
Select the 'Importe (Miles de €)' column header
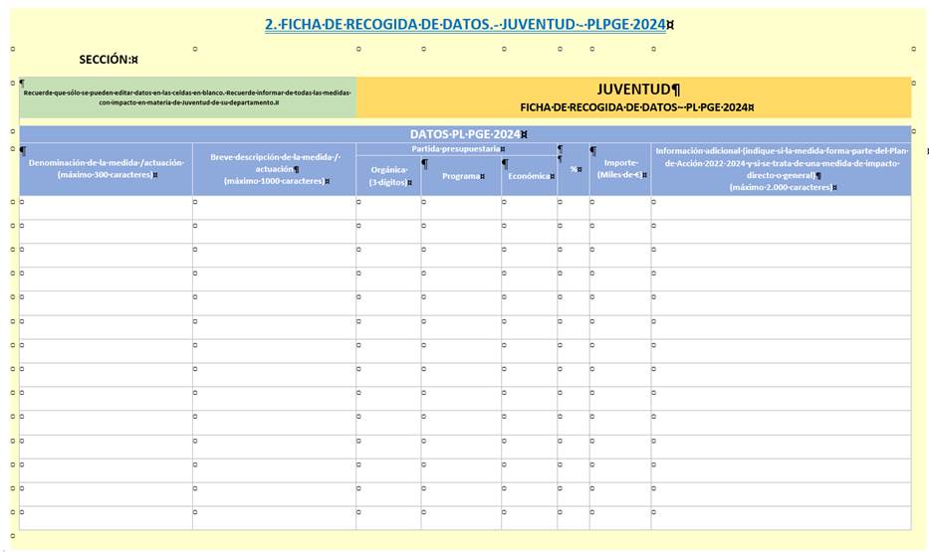pyautogui.click(x=620, y=169)
